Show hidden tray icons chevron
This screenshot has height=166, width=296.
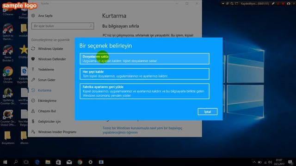coord(254,162)
